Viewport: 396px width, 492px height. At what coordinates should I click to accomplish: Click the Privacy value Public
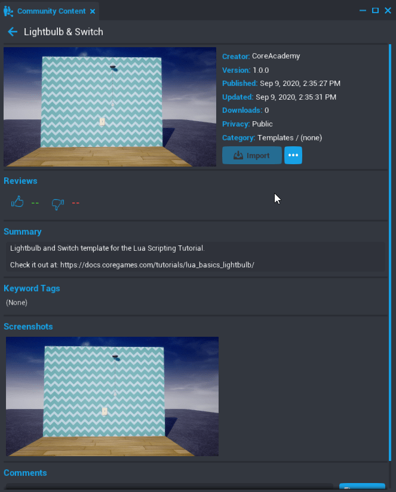coord(262,124)
